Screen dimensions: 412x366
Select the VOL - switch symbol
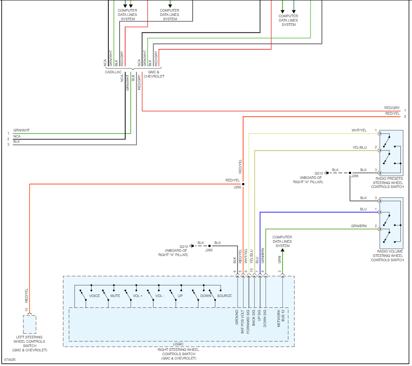click(x=151, y=295)
